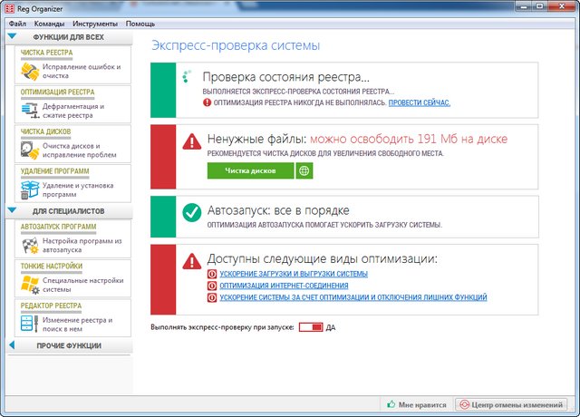This screenshot has height=417, width=580.
Task: Select ОПТИМИЗАЦИЯ РЕЕСТРА heading in sidebar
Action: pyautogui.click(x=57, y=92)
